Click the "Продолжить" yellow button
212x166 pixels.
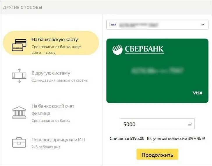(x=157, y=154)
